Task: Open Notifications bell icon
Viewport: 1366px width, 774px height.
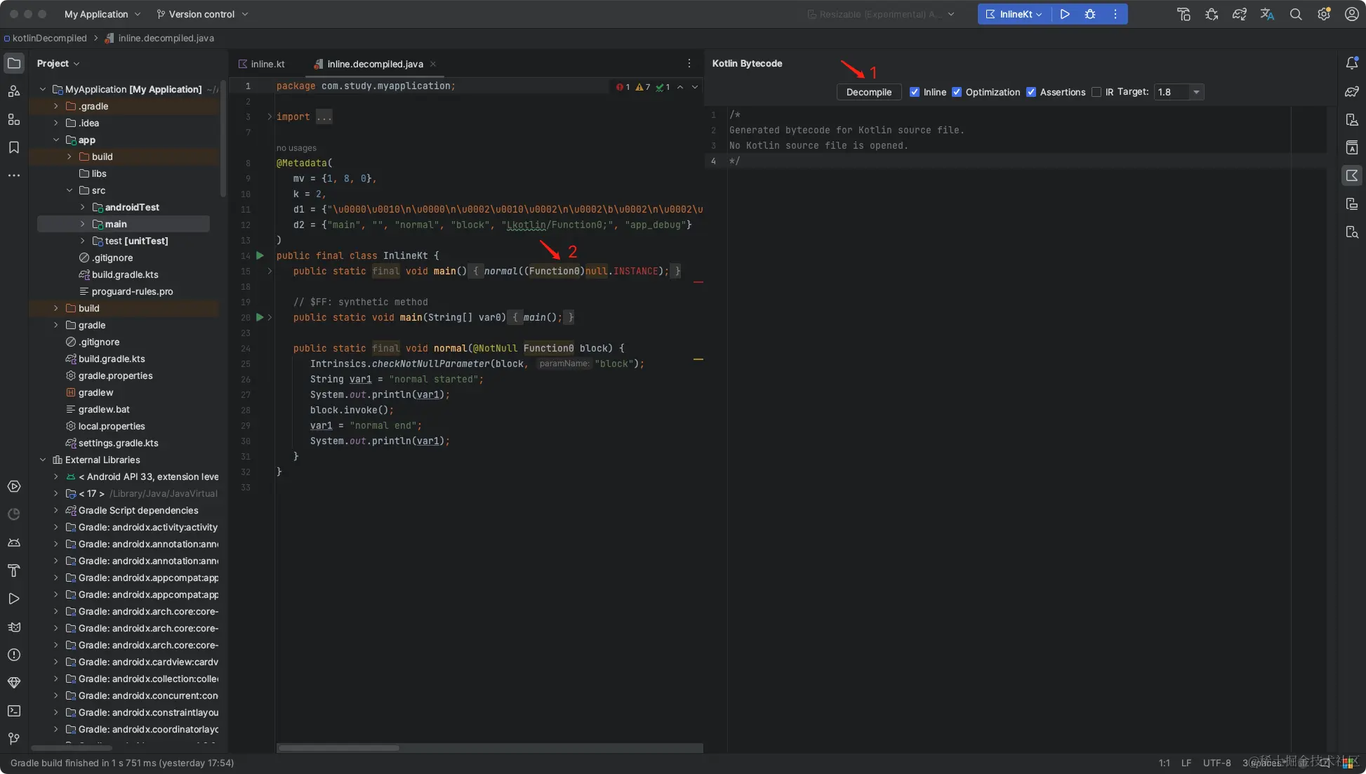Action: 1352,63
